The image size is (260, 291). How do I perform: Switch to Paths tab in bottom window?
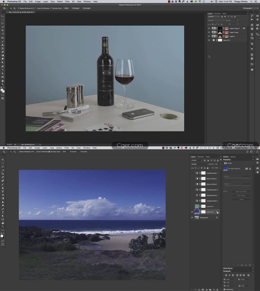tap(208, 157)
